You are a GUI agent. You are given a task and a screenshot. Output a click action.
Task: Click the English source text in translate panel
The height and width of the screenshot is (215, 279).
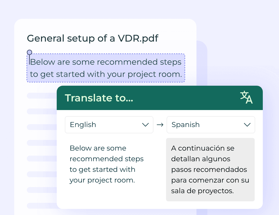tap(106, 164)
